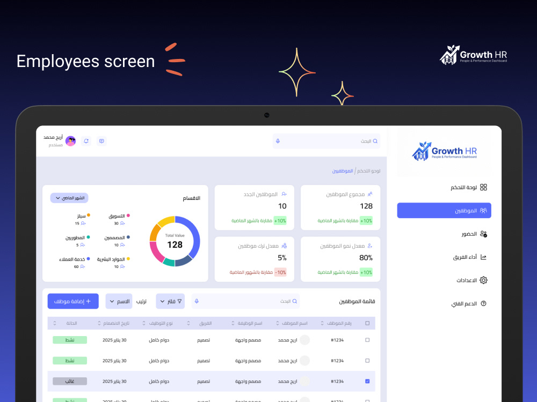
Task: Click the funnel filter icon
Action: (x=179, y=301)
